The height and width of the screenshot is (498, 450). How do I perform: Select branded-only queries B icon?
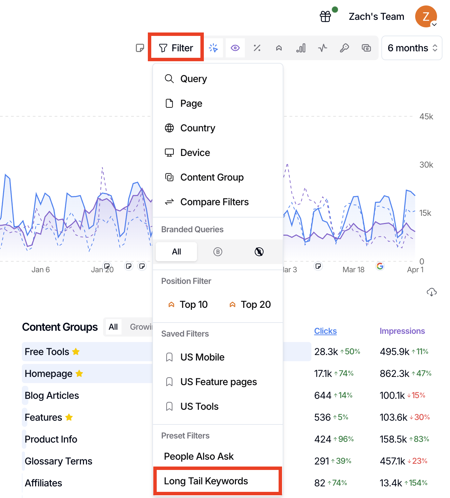[x=218, y=252]
